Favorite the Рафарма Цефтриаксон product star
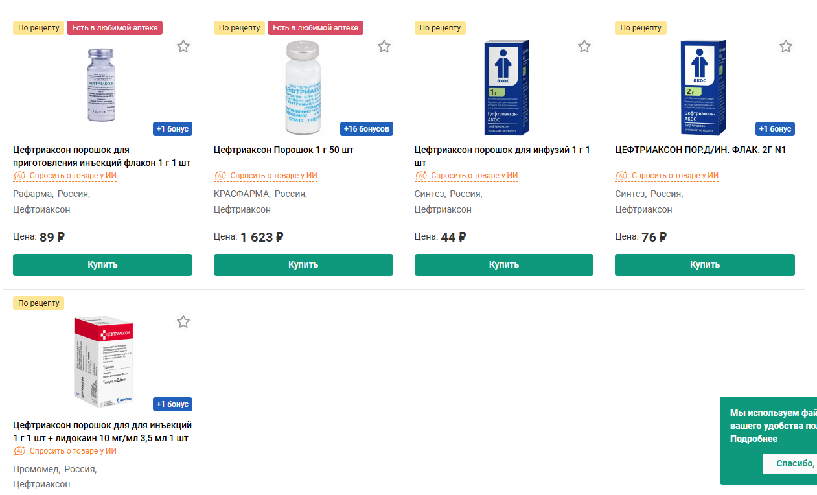817x495 pixels. click(183, 47)
